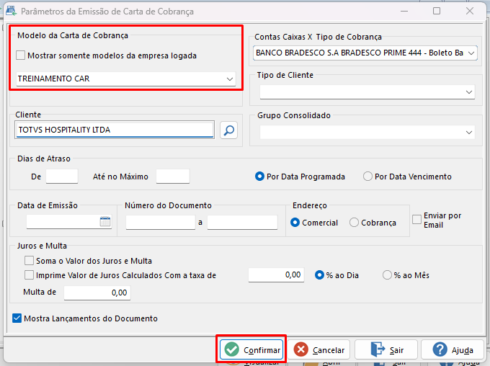The height and width of the screenshot is (366, 490).
Task: Click the Sair button
Action: [x=386, y=349]
